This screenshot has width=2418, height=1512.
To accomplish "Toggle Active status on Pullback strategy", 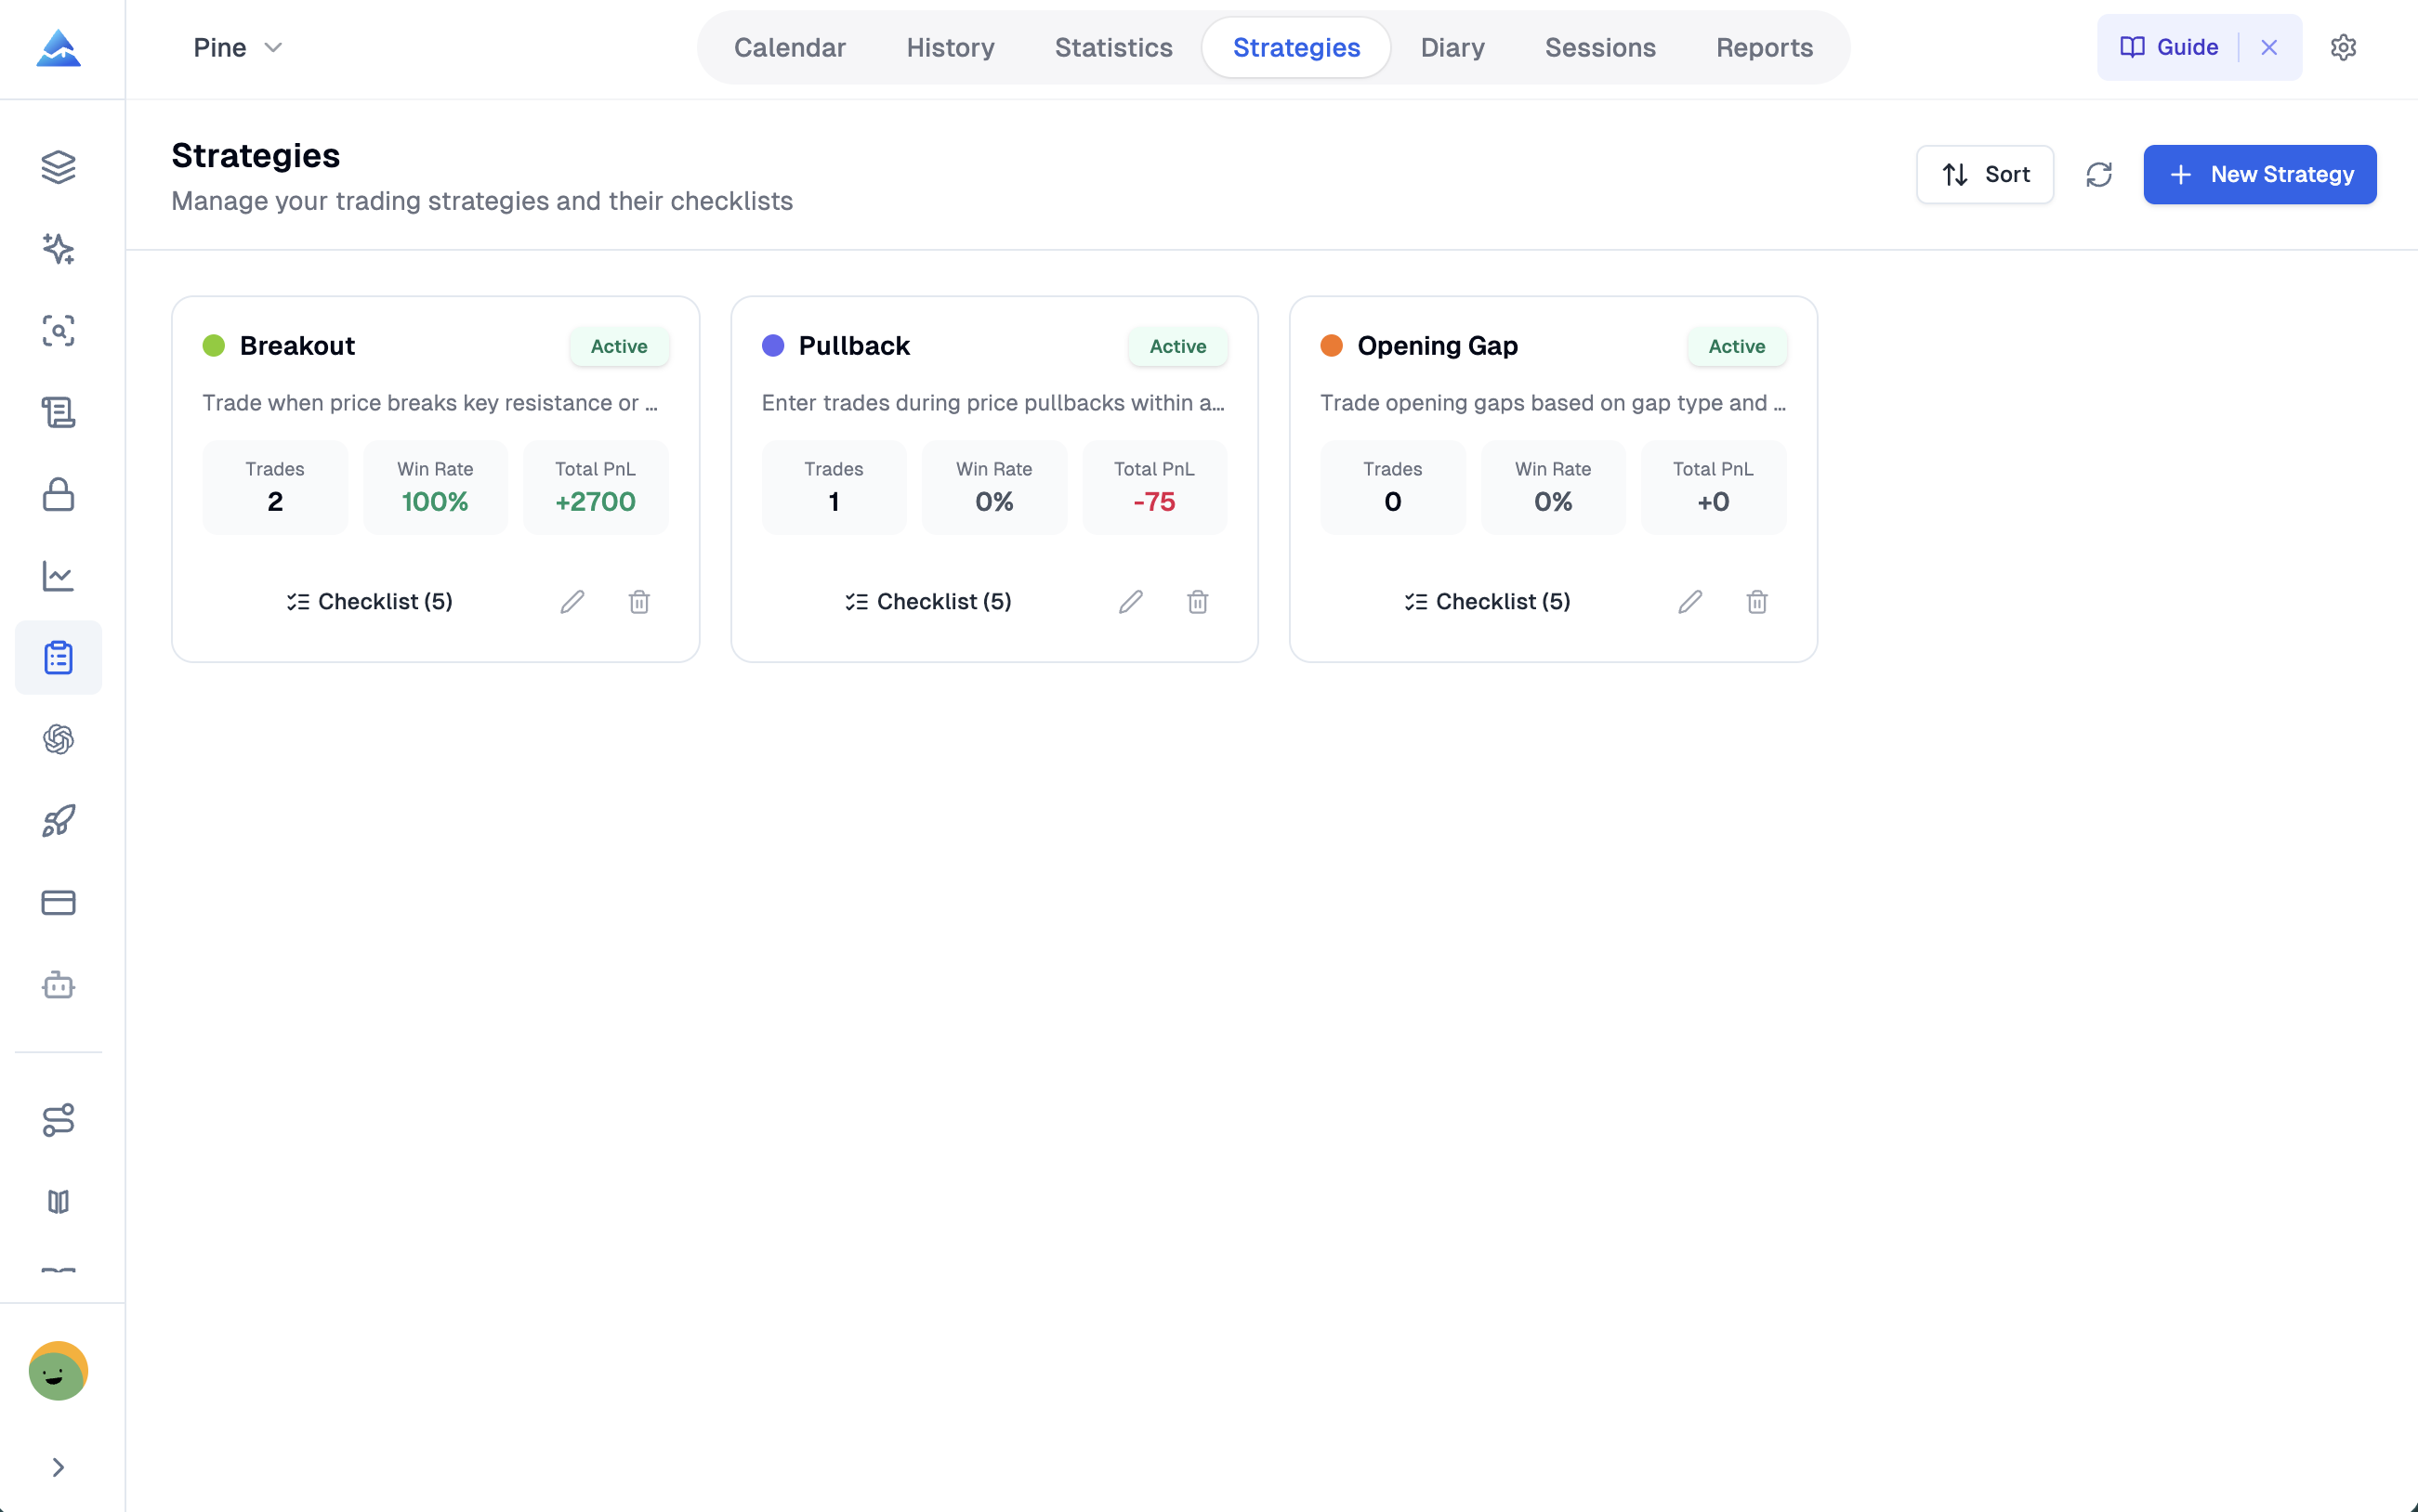I will click(1176, 346).
